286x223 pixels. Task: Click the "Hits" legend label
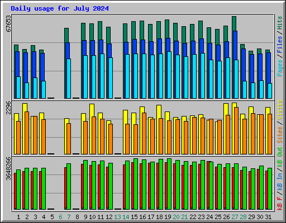click(x=280, y=23)
